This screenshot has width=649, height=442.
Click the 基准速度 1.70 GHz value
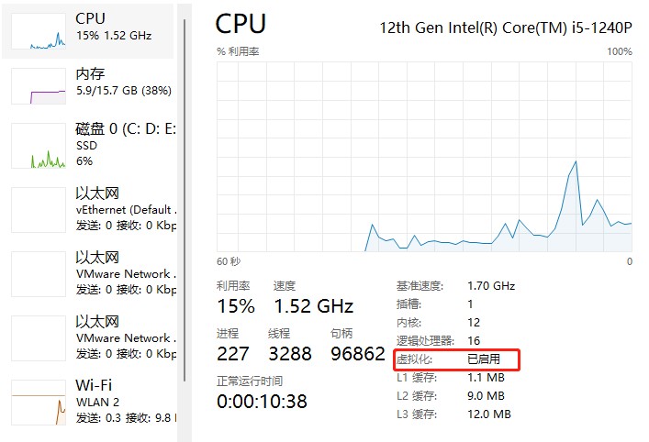491,286
